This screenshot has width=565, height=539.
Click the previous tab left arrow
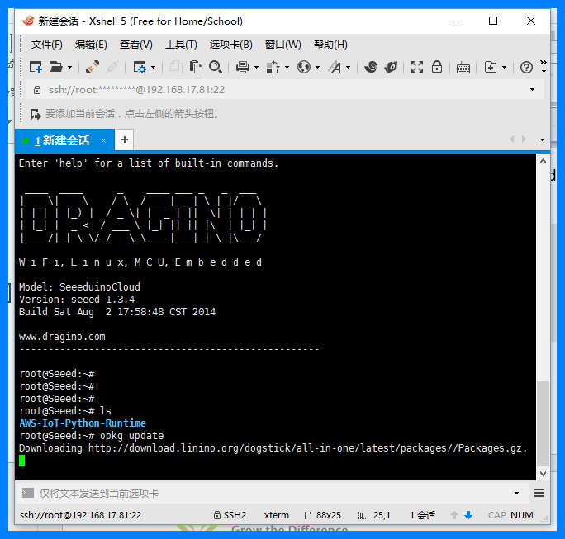(x=511, y=139)
